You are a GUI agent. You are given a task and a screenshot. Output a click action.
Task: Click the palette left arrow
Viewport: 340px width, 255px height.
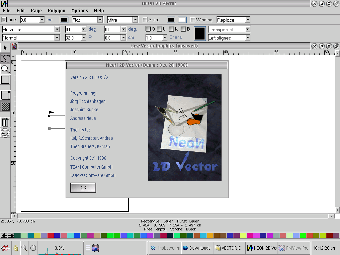4,235
